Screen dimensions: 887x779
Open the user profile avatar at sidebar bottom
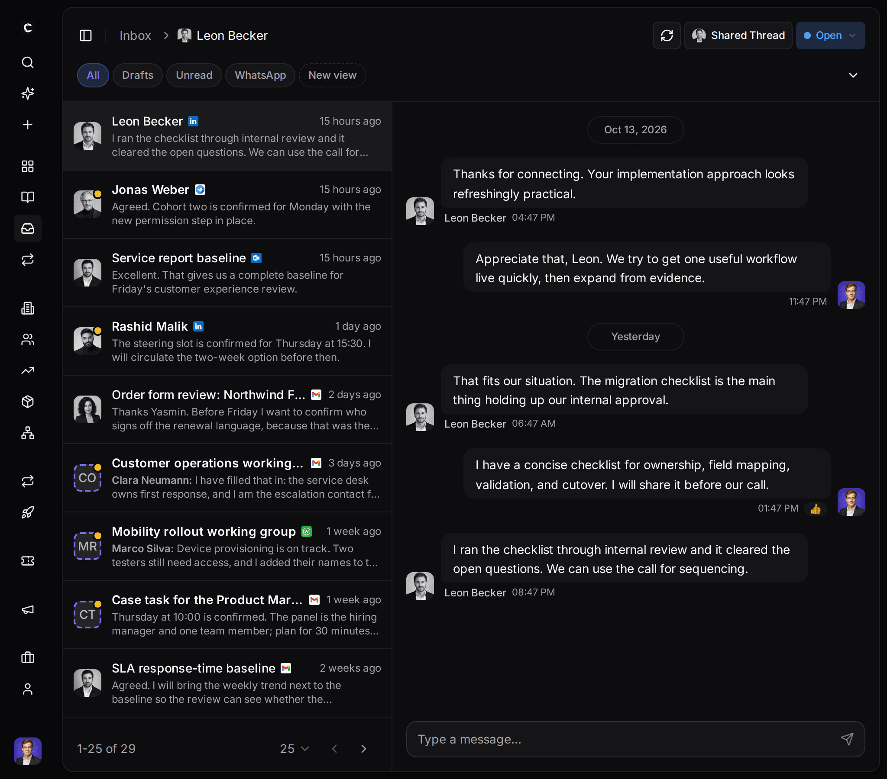(28, 751)
